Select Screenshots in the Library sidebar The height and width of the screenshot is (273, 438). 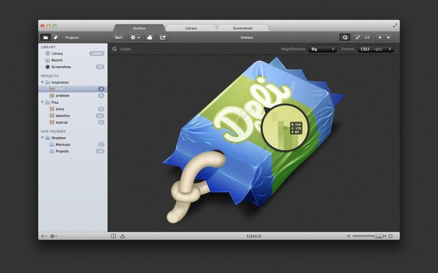(60, 67)
